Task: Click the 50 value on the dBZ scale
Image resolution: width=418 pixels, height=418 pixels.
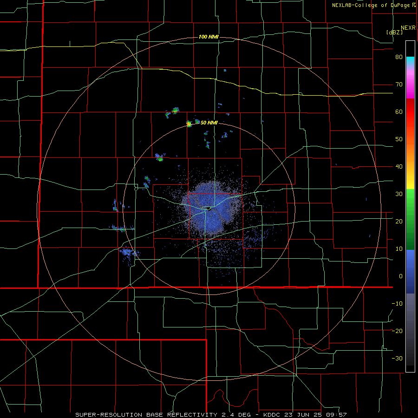Action: 399,139
